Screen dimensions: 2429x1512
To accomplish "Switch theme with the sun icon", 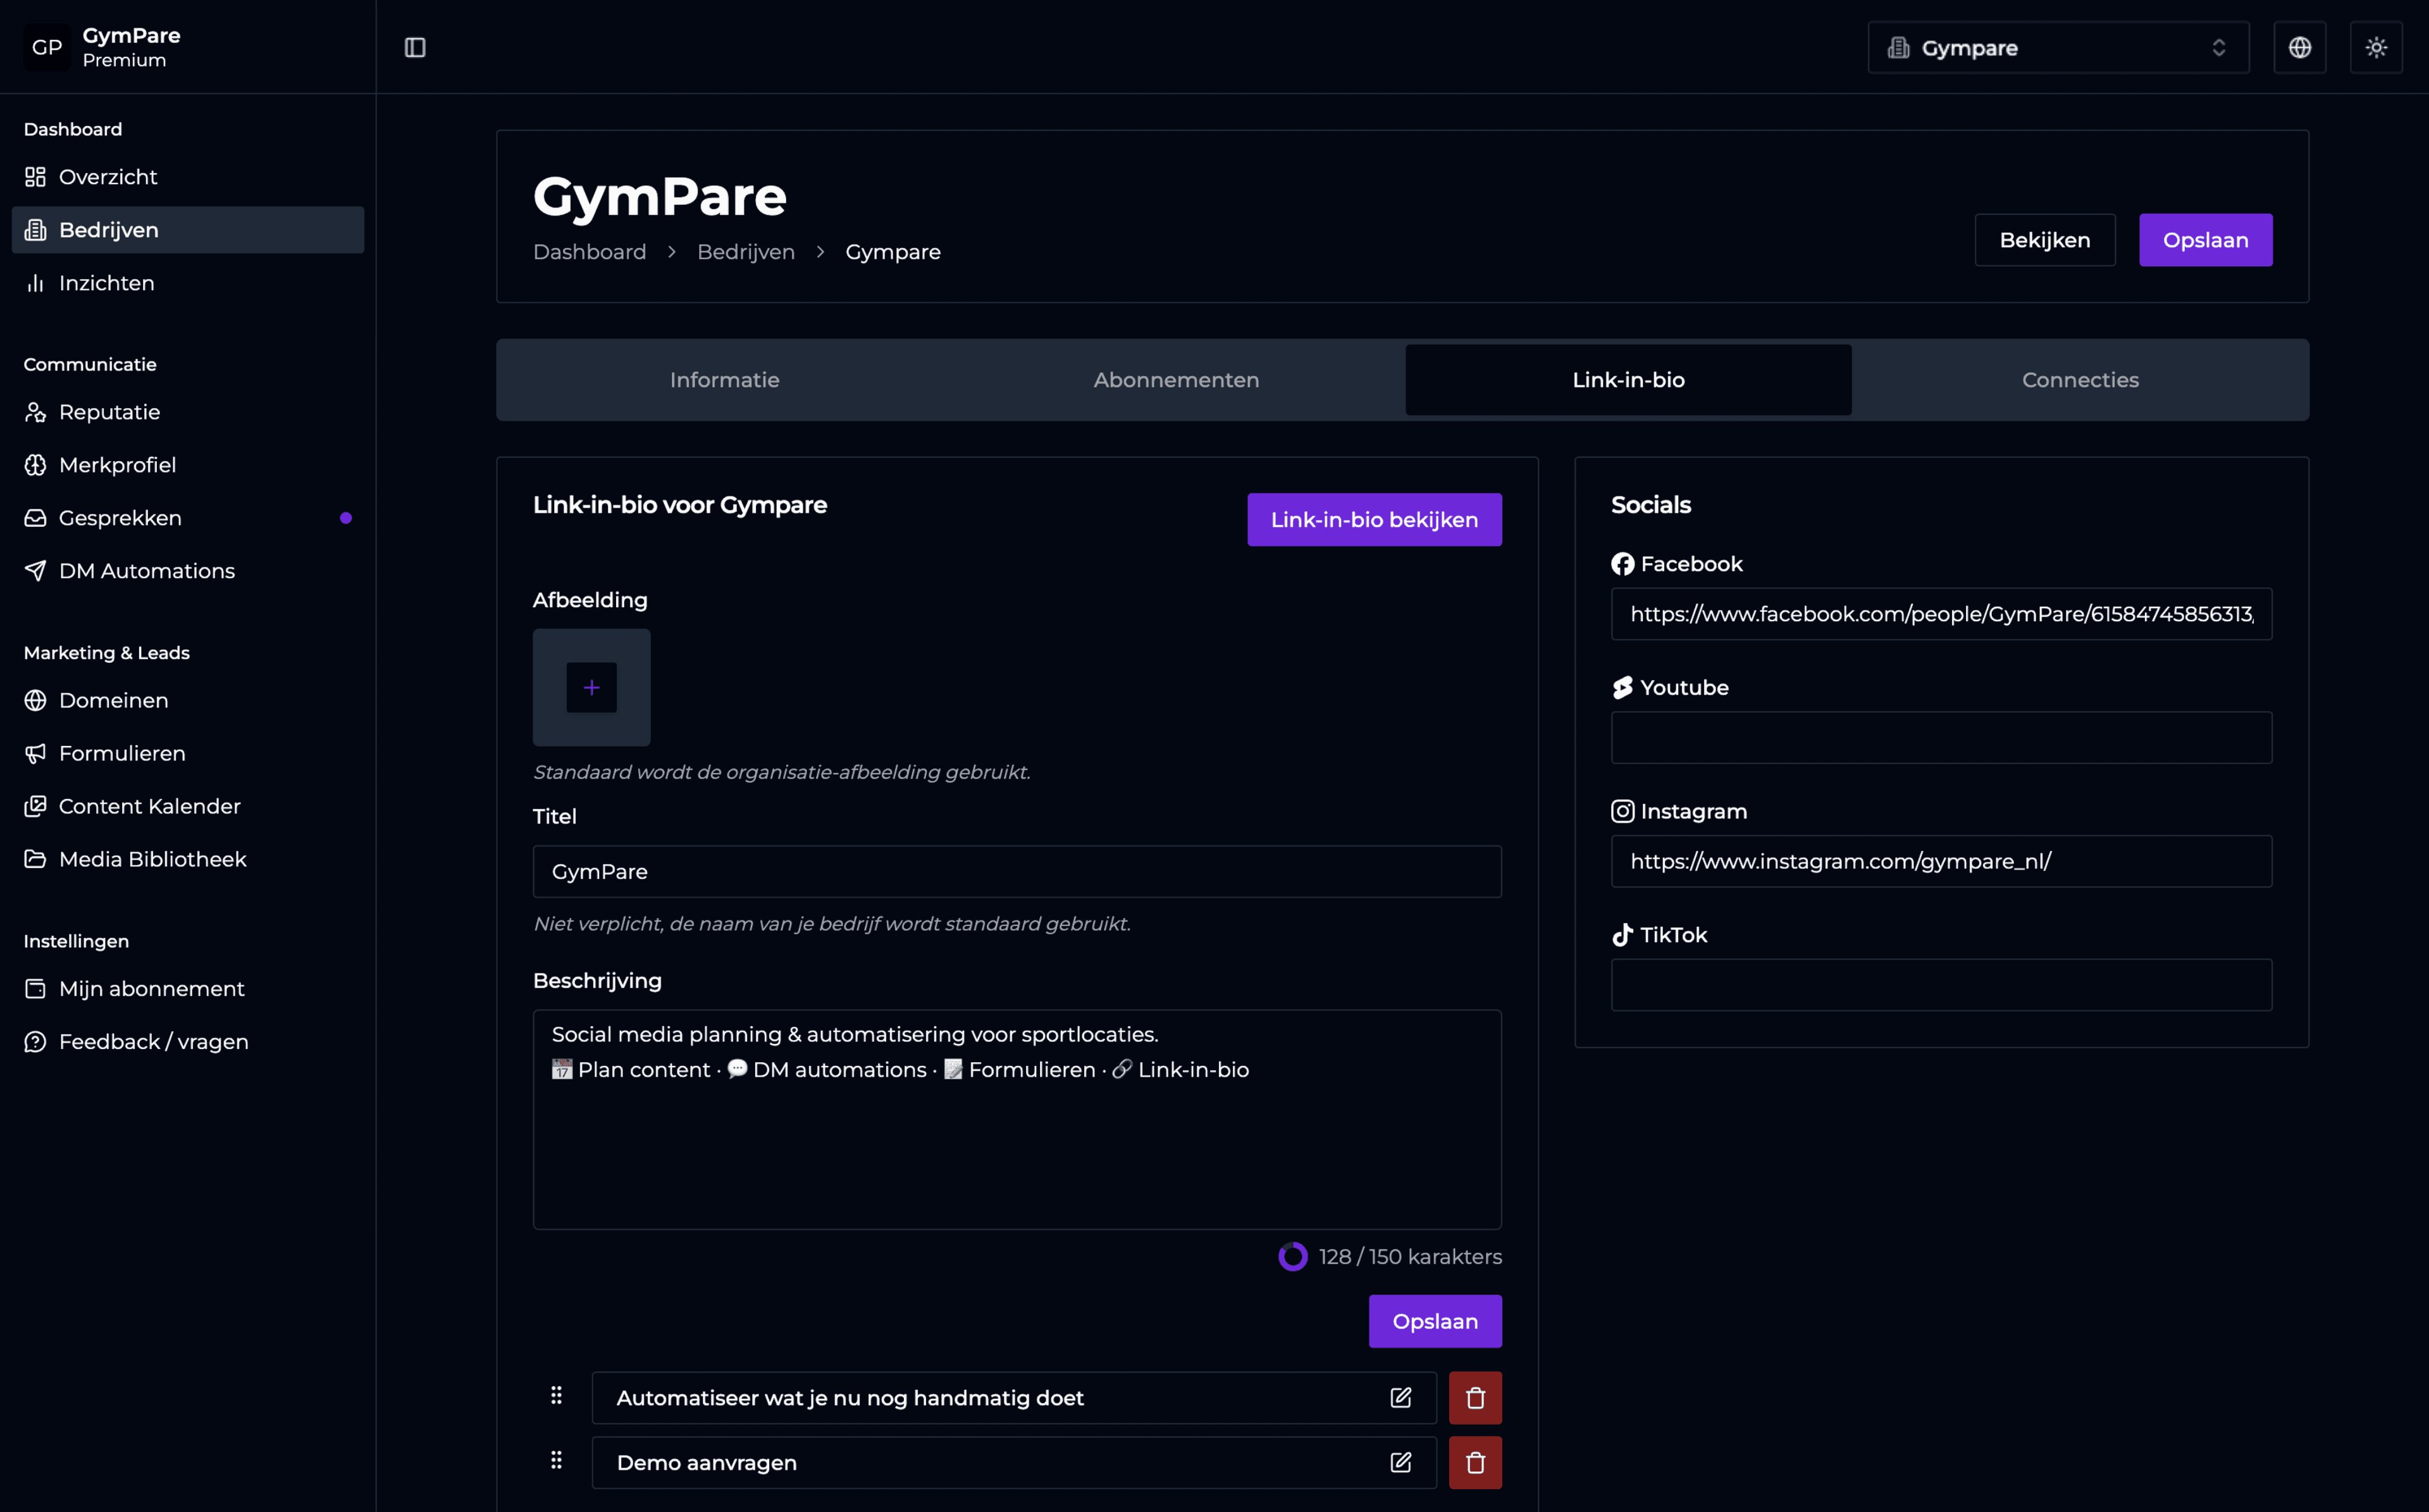I will pos(2376,47).
